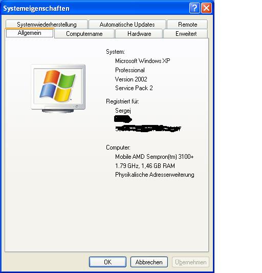Open the Systemwiederherstellung tab
The height and width of the screenshot is (273, 262).
pyautogui.click(x=47, y=25)
